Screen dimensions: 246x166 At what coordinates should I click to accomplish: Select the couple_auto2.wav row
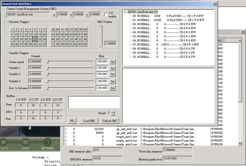coord(151,140)
